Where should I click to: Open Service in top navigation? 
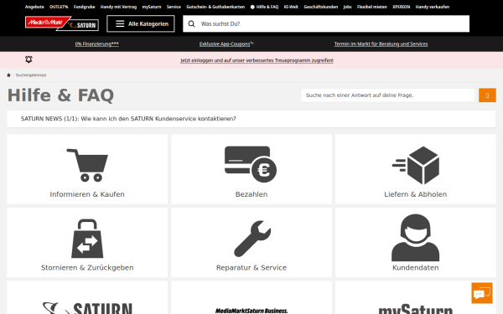pos(174,7)
